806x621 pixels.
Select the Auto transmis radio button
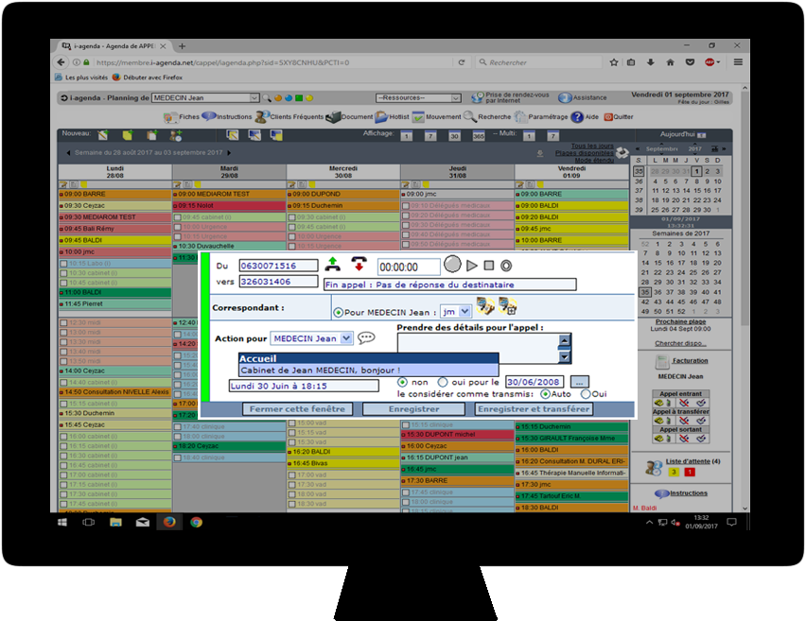(546, 394)
